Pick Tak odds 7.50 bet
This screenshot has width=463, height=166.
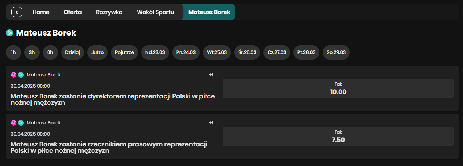coord(339,136)
